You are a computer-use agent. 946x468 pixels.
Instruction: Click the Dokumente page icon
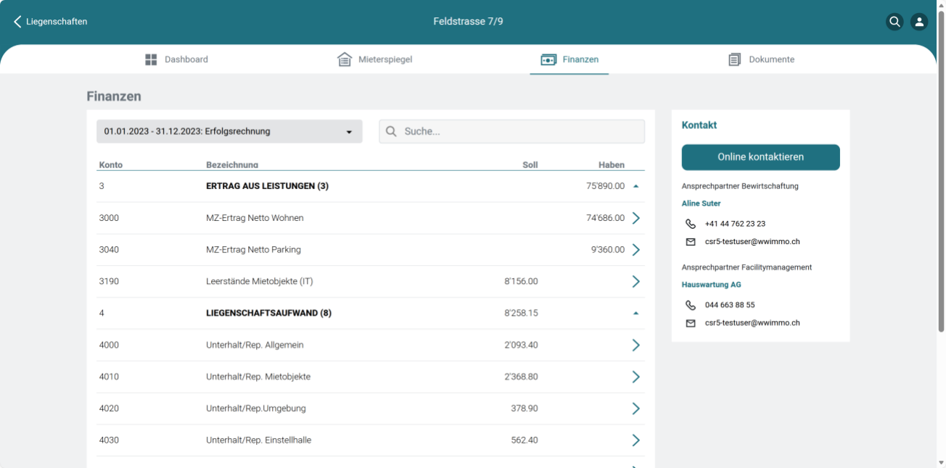click(x=734, y=59)
